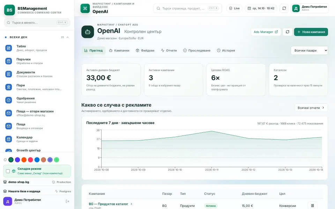Click the Целеви ROAS card

[x=236, y=80]
